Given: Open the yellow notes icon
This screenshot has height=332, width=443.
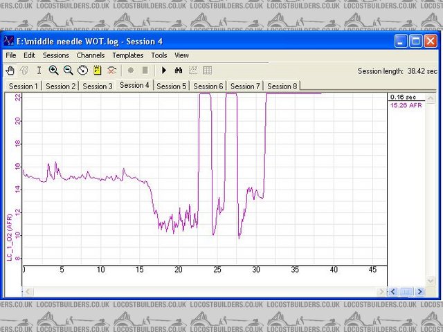Looking at the screenshot, I should point(97,71).
